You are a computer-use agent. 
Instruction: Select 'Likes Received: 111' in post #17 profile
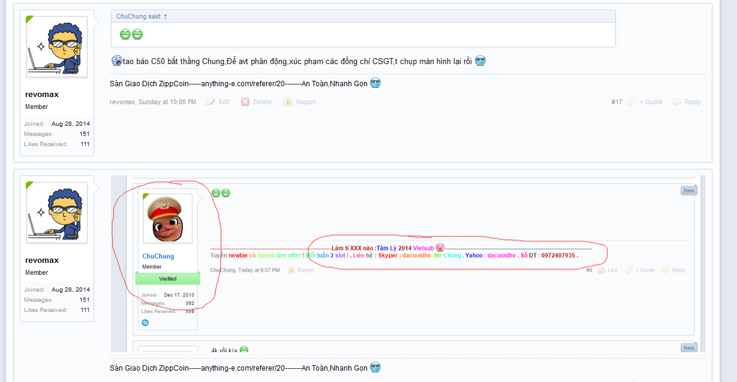[57, 144]
